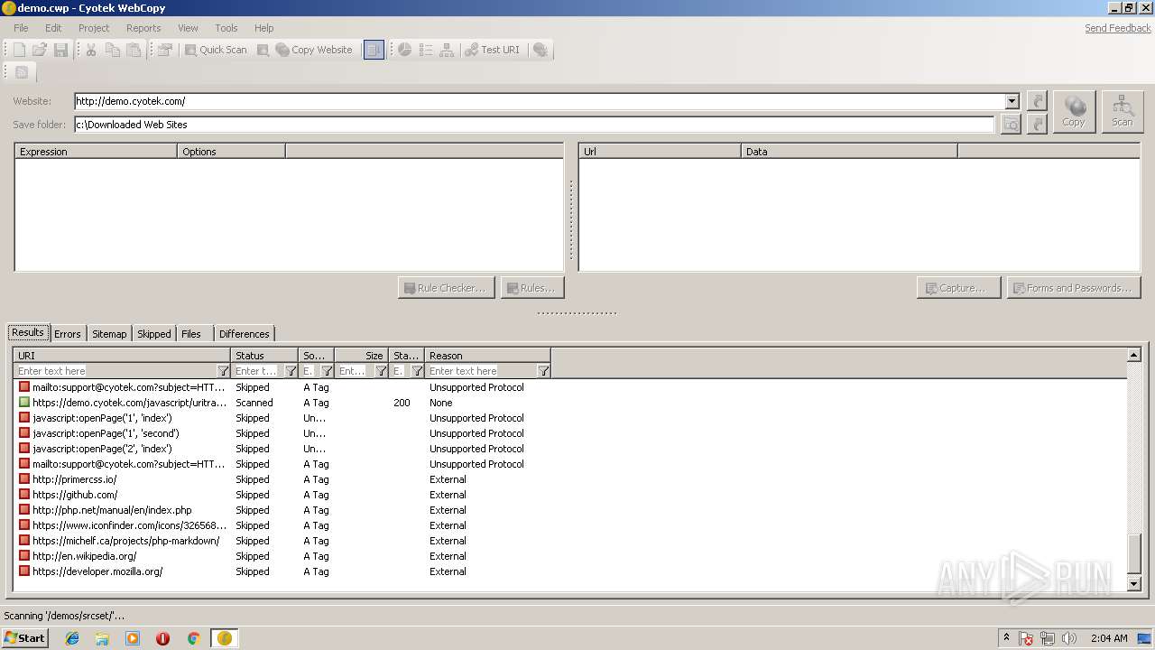Open the URI column filter dropdown
Screen dimensions: 1155x650
tap(223, 371)
